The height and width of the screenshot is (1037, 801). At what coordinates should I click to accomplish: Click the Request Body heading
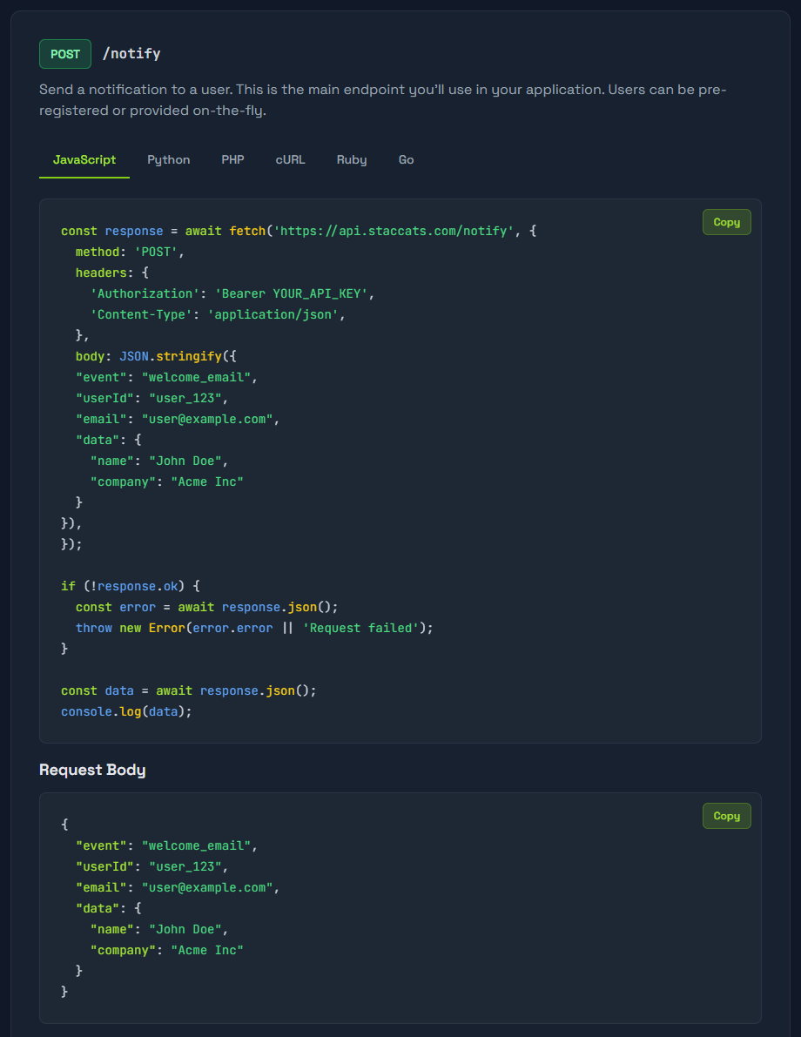(92, 770)
